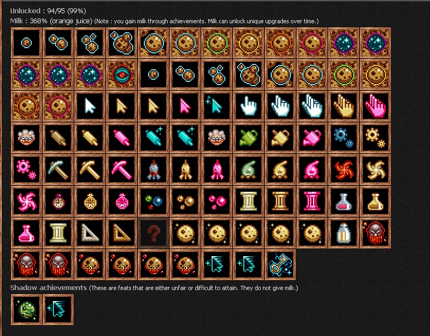Select the green cookie shadow achievement

click(26, 310)
